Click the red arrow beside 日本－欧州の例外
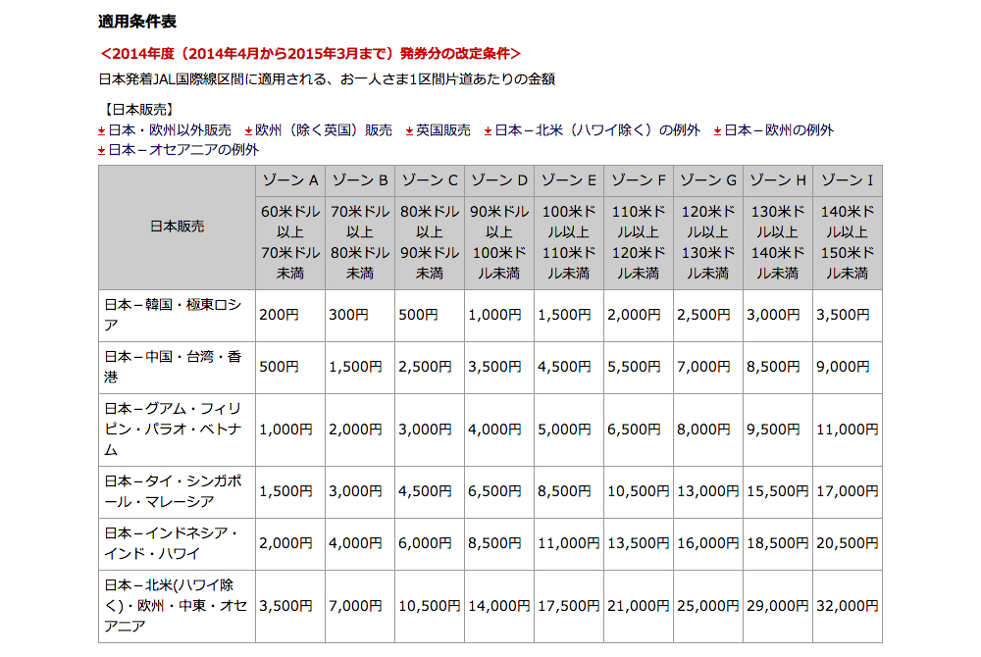The height and width of the screenshot is (657, 981). 718,130
